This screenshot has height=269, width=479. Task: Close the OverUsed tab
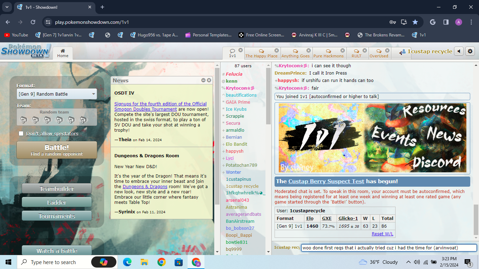pyautogui.click(x=387, y=50)
